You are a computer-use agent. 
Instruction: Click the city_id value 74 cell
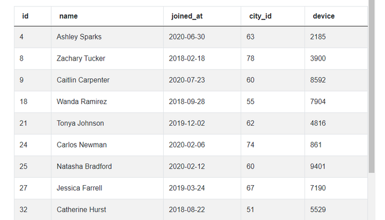(273, 145)
